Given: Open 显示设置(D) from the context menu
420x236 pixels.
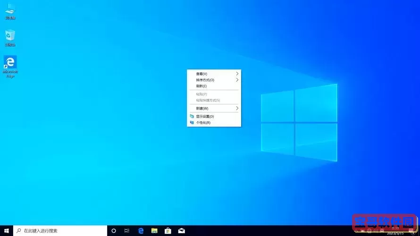Looking at the screenshot, I should (x=214, y=116).
